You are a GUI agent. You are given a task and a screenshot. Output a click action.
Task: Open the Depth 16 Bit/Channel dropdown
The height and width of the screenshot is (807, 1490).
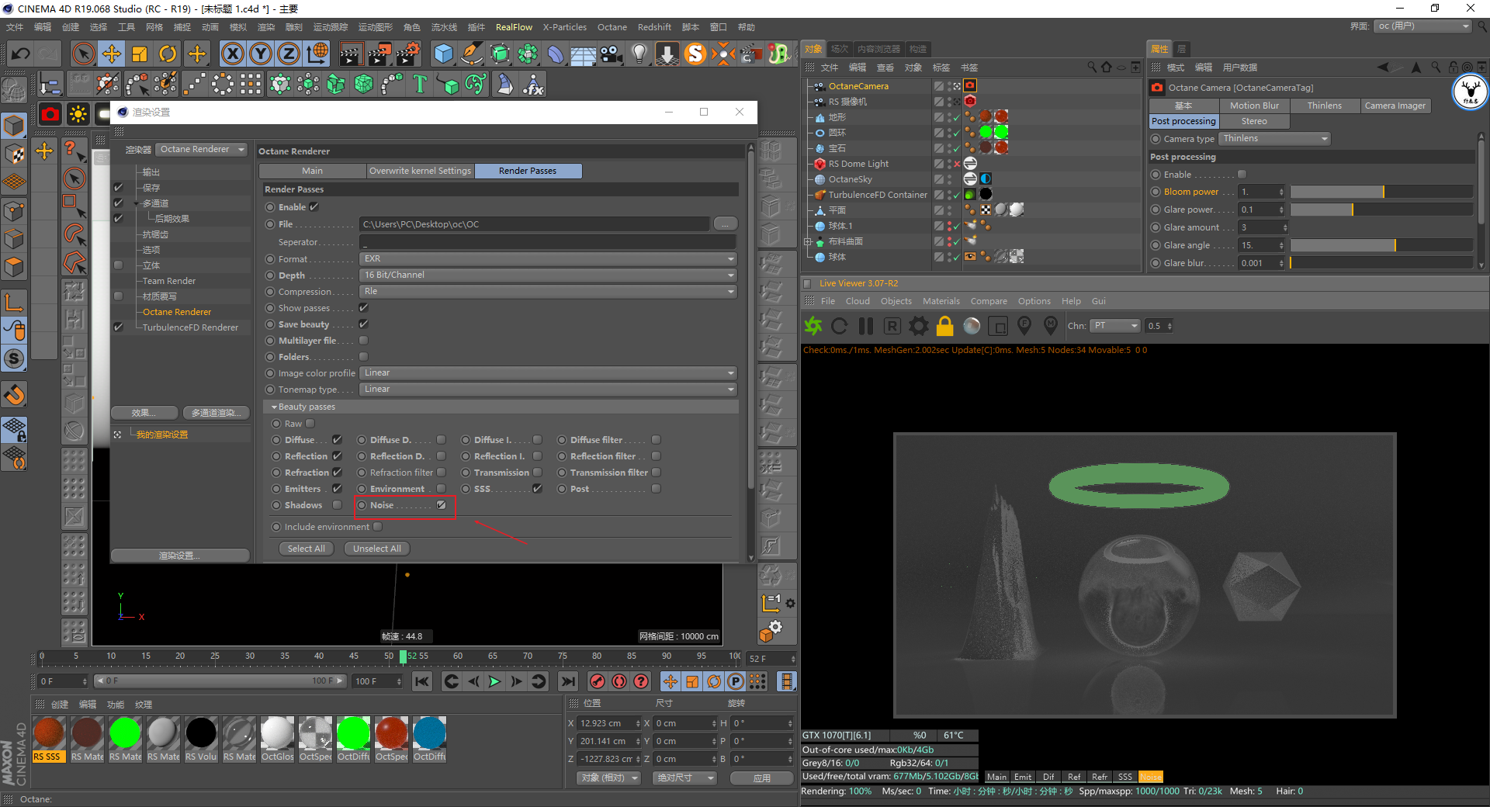pos(548,275)
